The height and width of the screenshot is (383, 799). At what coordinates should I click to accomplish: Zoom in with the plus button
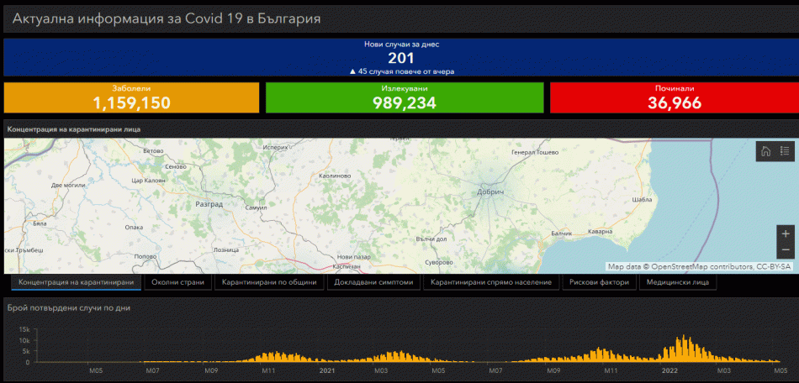pyautogui.click(x=786, y=233)
